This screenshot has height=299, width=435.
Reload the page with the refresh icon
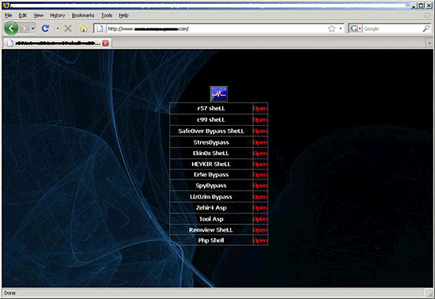45,28
